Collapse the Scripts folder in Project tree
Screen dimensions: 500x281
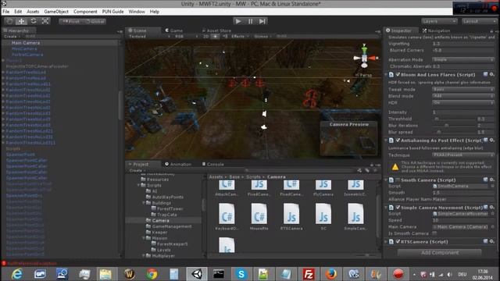pos(139,185)
